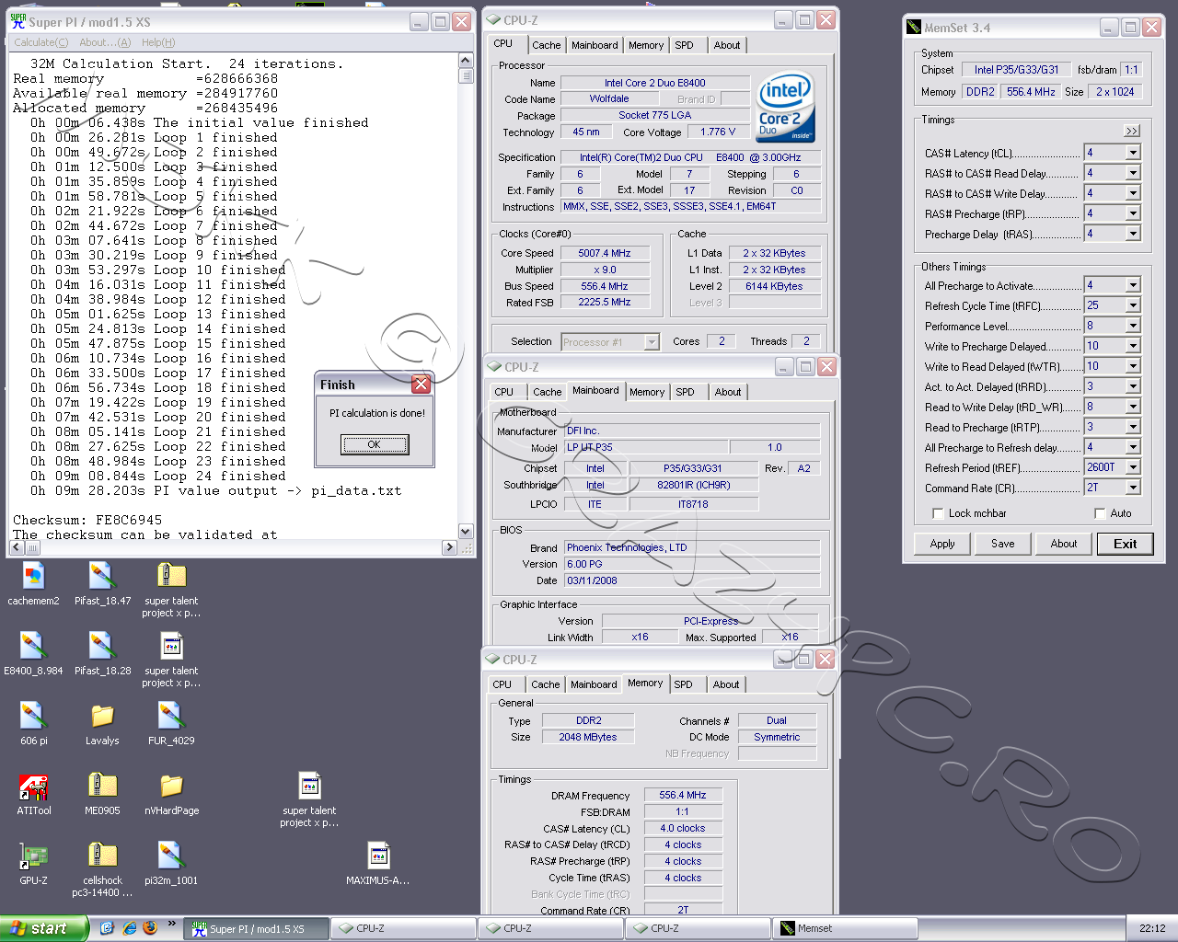Image resolution: width=1178 pixels, height=942 pixels.
Task: Open ME0905 zip archive
Action: (x=102, y=793)
